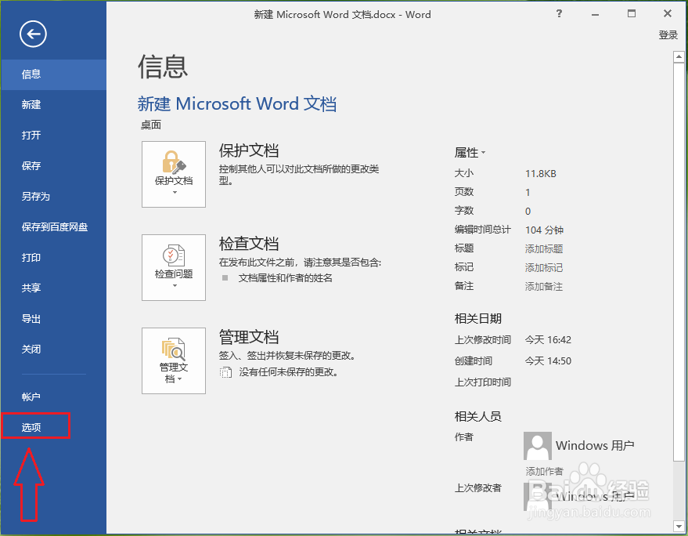688x536 pixels.
Task: Select the 打开 menu item
Action: pyautogui.click(x=53, y=136)
